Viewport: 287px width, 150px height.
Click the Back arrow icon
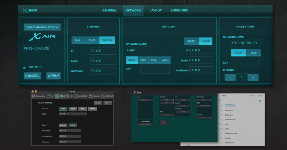(26, 10)
